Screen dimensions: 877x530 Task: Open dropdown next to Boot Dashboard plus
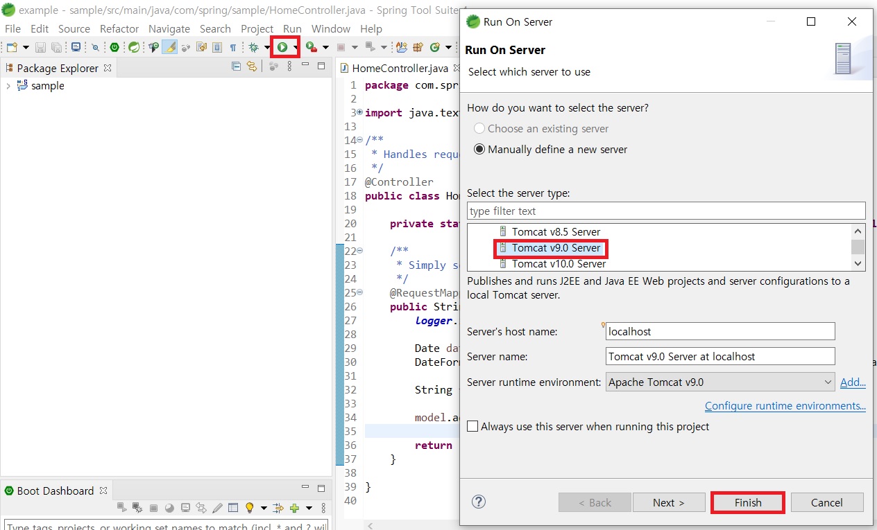point(309,508)
